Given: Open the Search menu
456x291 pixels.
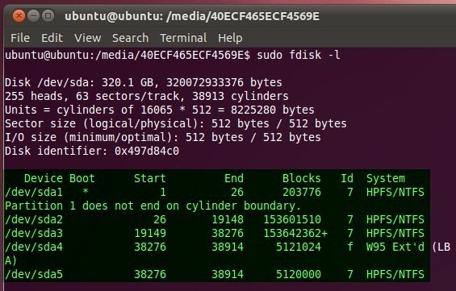Looking at the screenshot, I should point(130,38).
